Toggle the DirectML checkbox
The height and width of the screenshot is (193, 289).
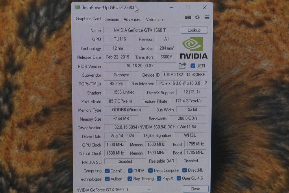point(184,170)
